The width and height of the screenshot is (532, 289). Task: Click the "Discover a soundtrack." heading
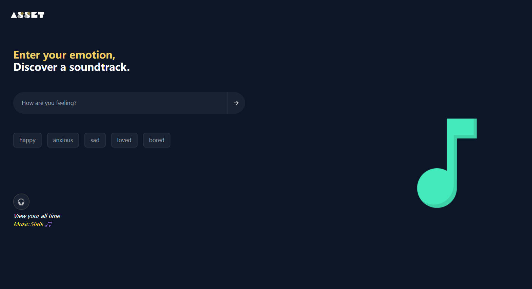71,67
